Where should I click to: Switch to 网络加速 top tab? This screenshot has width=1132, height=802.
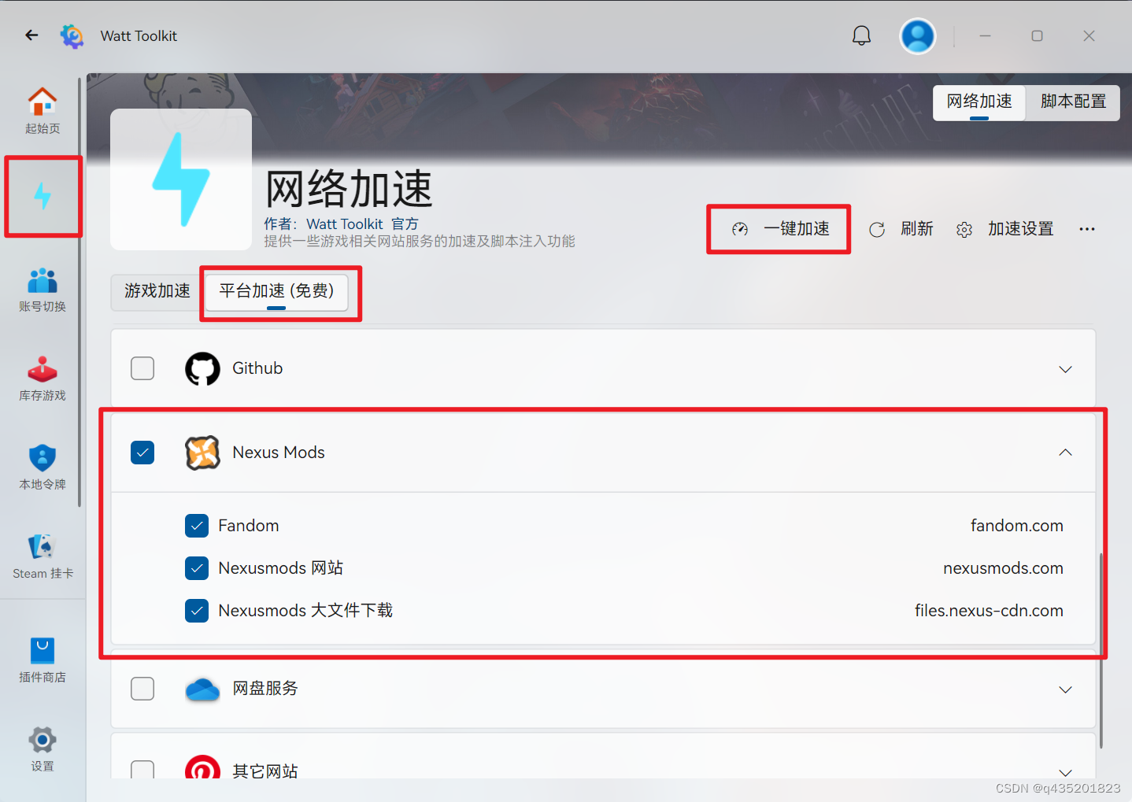[x=979, y=102]
